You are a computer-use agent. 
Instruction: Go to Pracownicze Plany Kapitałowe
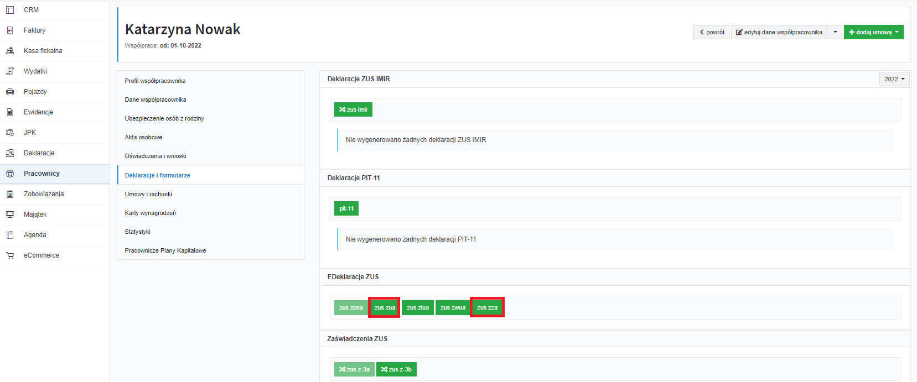[165, 250]
